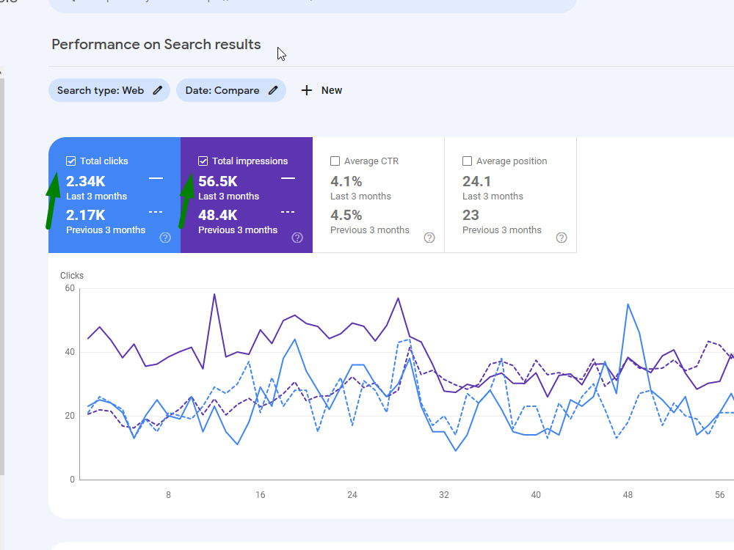The image size is (734, 550).
Task: Open the Date: Compare filter chip
Action: [231, 90]
